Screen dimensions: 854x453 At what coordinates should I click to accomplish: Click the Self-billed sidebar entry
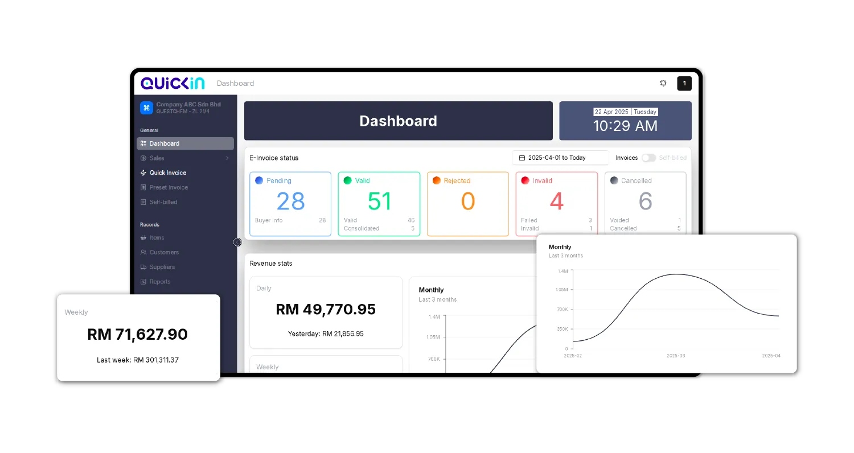coord(165,201)
